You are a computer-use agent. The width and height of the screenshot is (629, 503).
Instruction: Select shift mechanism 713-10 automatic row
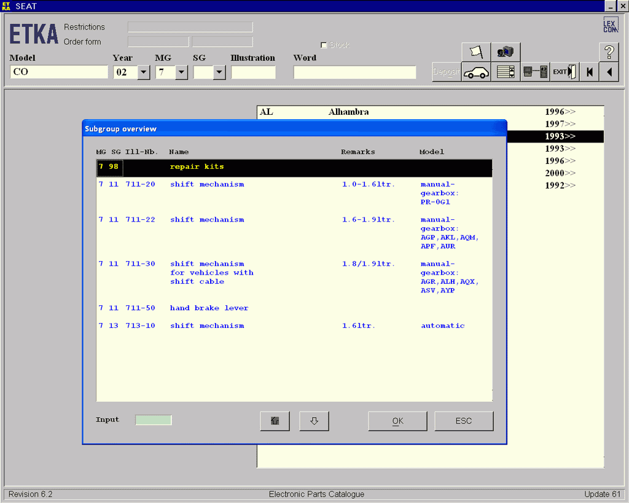tap(294, 326)
